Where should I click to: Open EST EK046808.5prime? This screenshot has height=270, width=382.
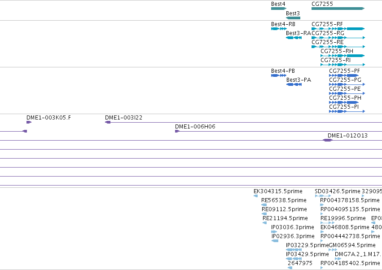pos(322,232)
